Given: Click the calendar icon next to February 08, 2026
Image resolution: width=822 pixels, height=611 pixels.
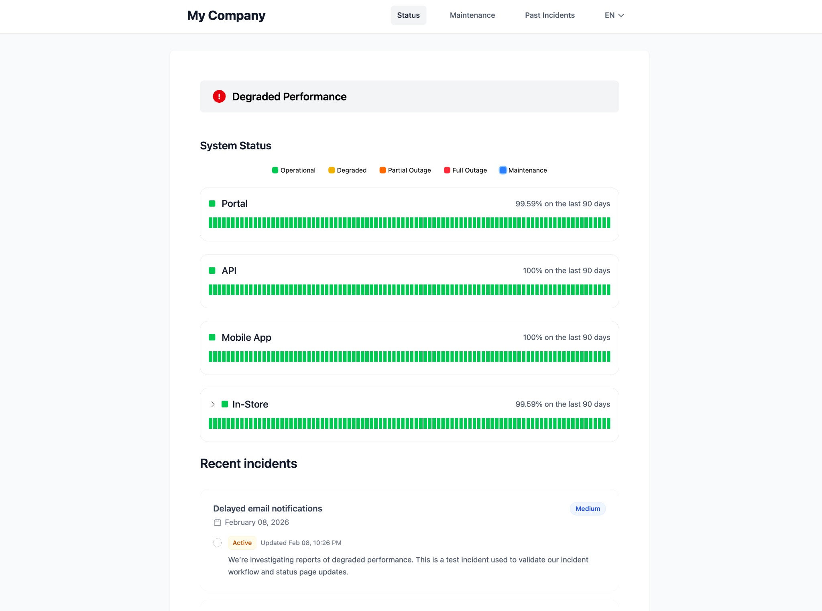Looking at the screenshot, I should pyautogui.click(x=217, y=522).
